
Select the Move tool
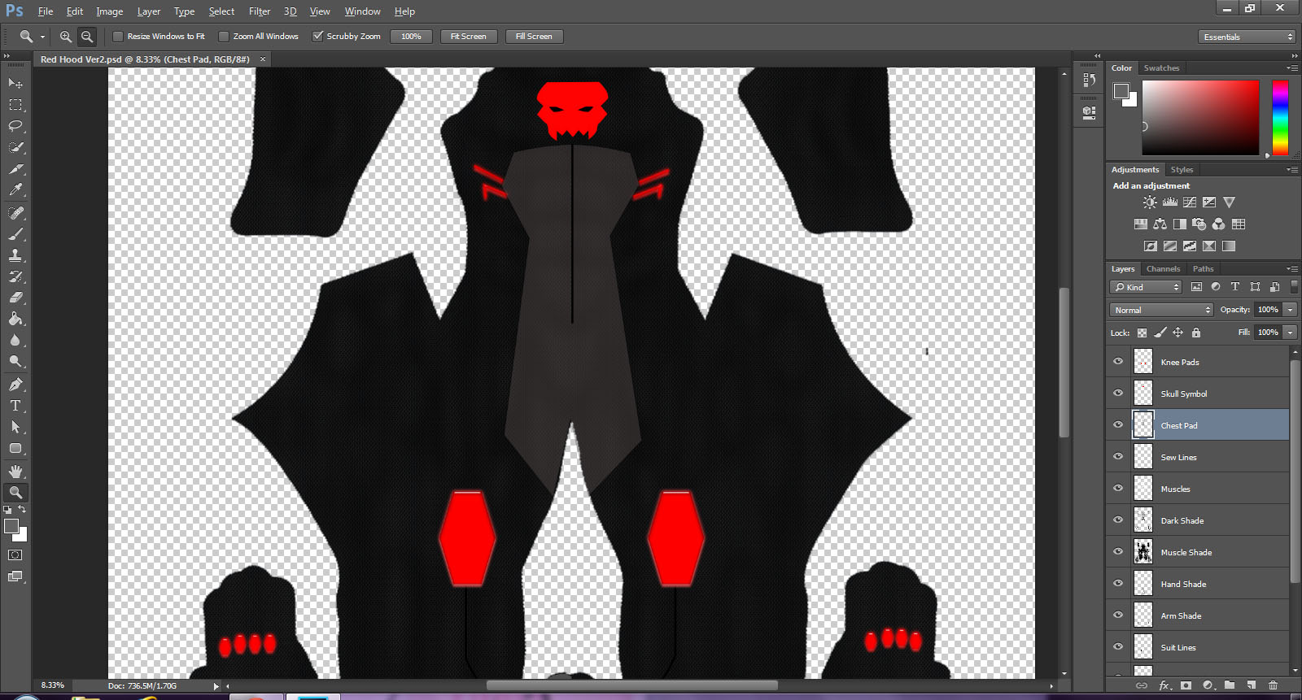(x=15, y=84)
